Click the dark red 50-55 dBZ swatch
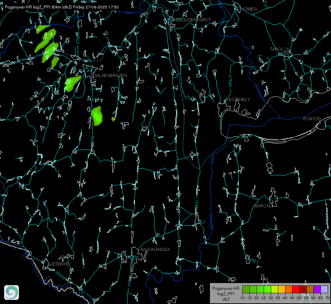The height and width of the screenshot is (304, 331). [303, 289]
